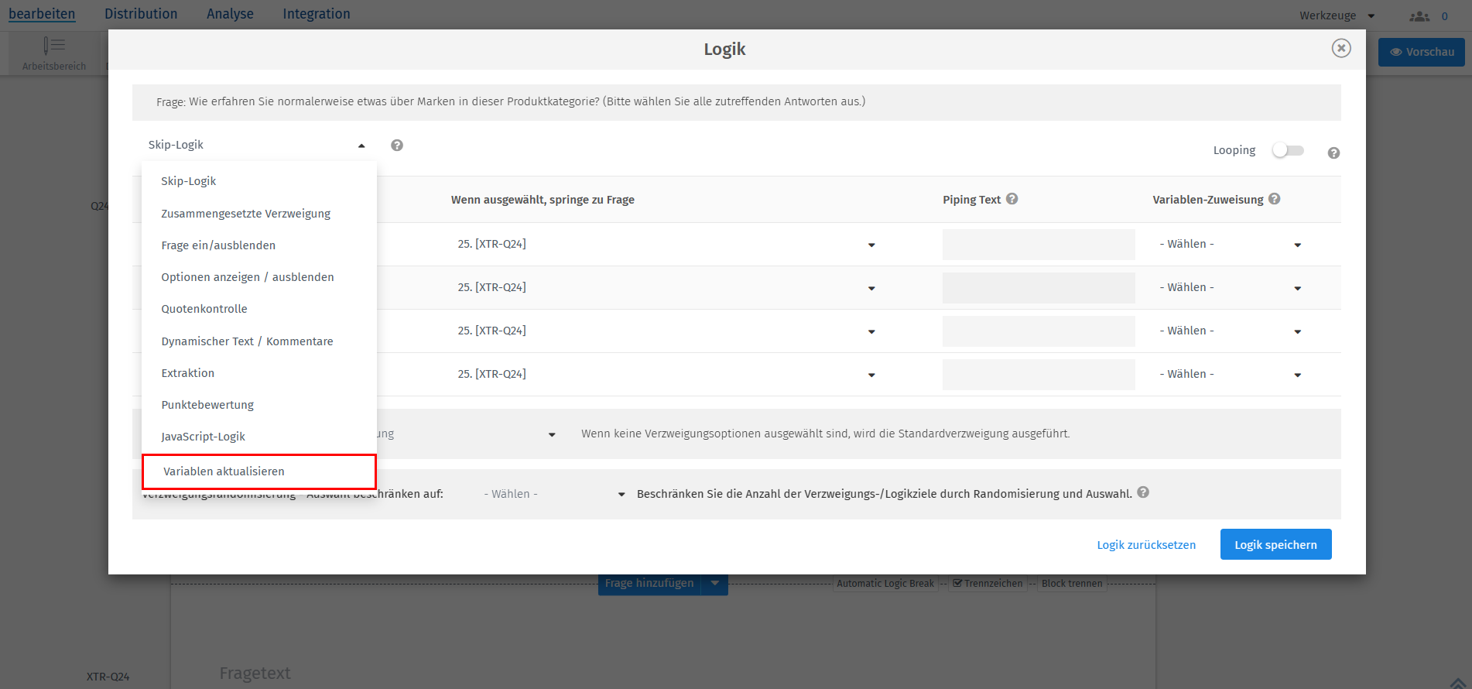Click Automatic Logic Break button
The height and width of the screenshot is (689, 1472).
click(x=885, y=584)
